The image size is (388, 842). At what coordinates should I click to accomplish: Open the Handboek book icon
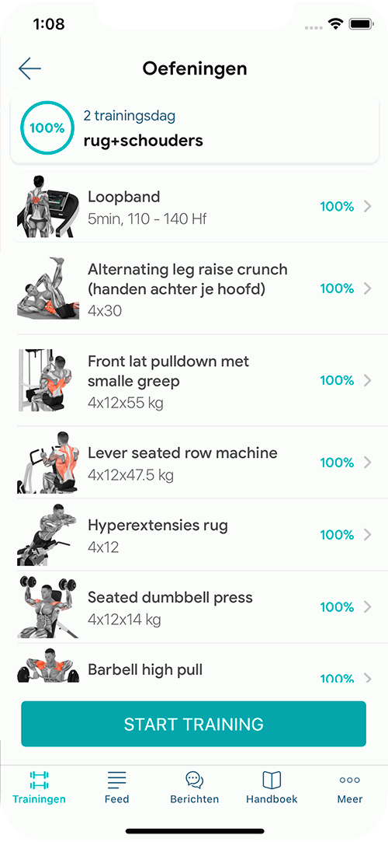click(272, 780)
